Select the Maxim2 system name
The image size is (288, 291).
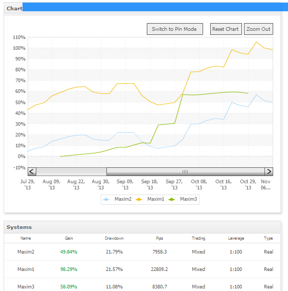click(26, 252)
